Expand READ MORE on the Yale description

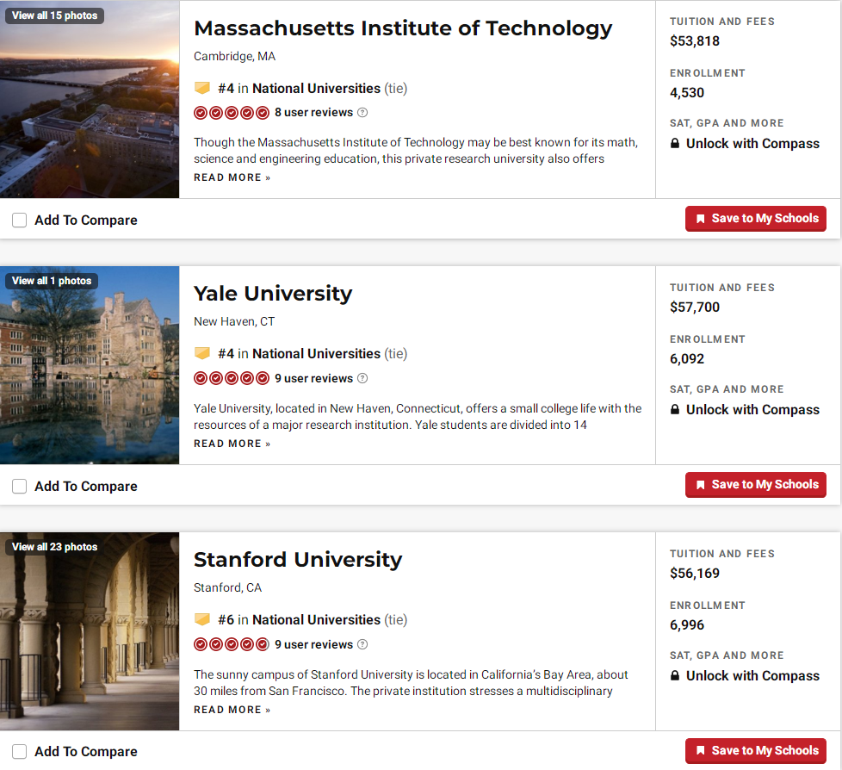pos(232,444)
